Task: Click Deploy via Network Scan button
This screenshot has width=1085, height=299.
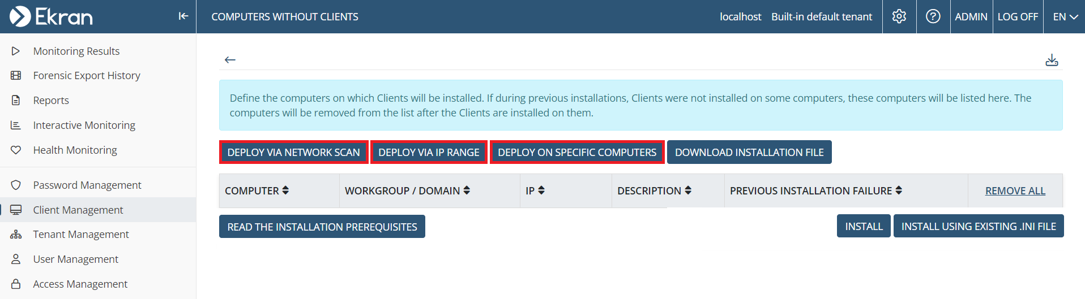Action: pyautogui.click(x=293, y=152)
